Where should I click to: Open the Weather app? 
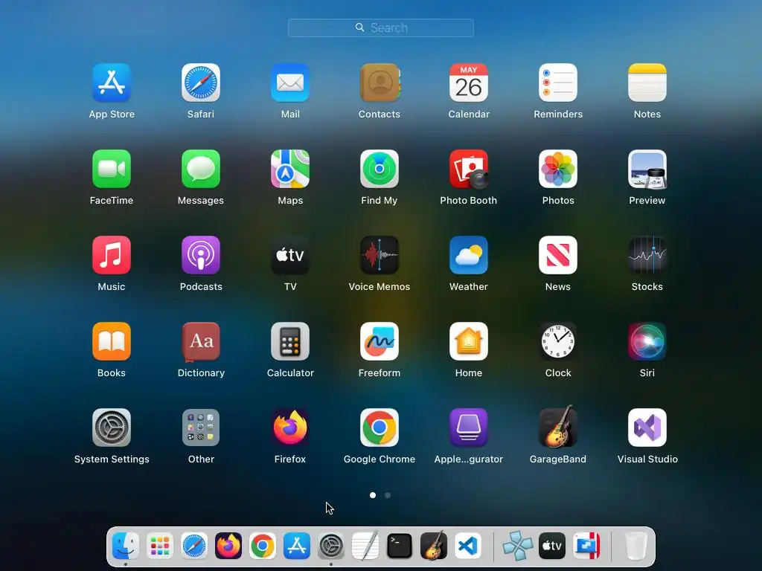coord(469,256)
